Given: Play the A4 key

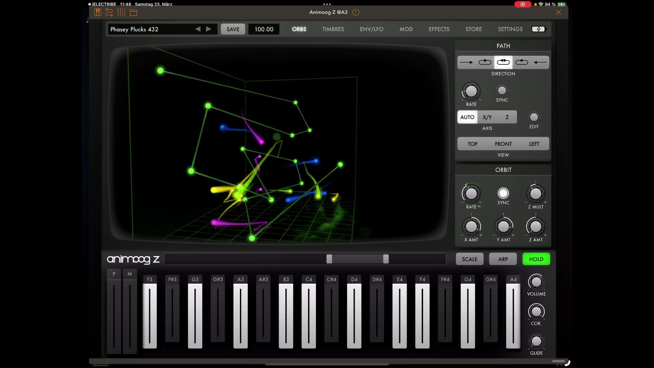Looking at the screenshot, I should [x=513, y=312].
